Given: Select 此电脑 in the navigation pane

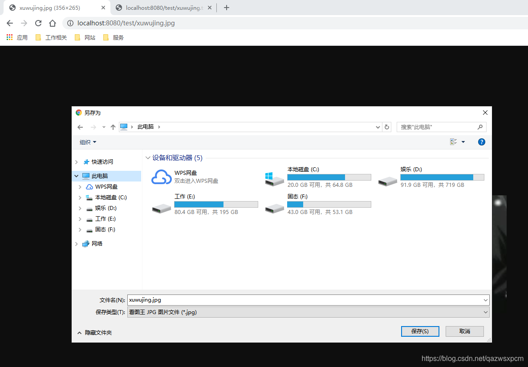Looking at the screenshot, I should coord(100,176).
